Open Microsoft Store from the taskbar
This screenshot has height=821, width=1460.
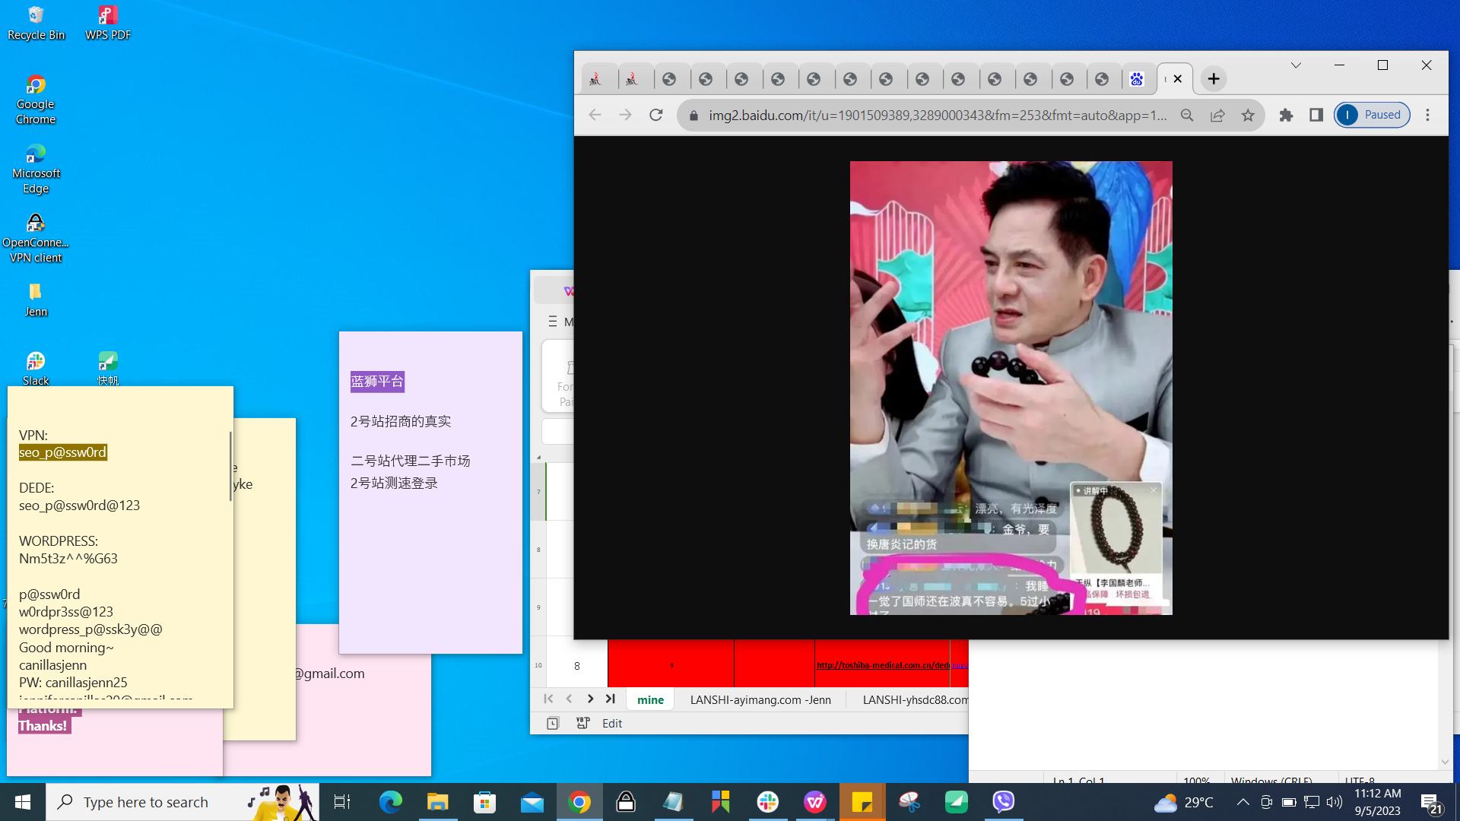(x=484, y=802)
